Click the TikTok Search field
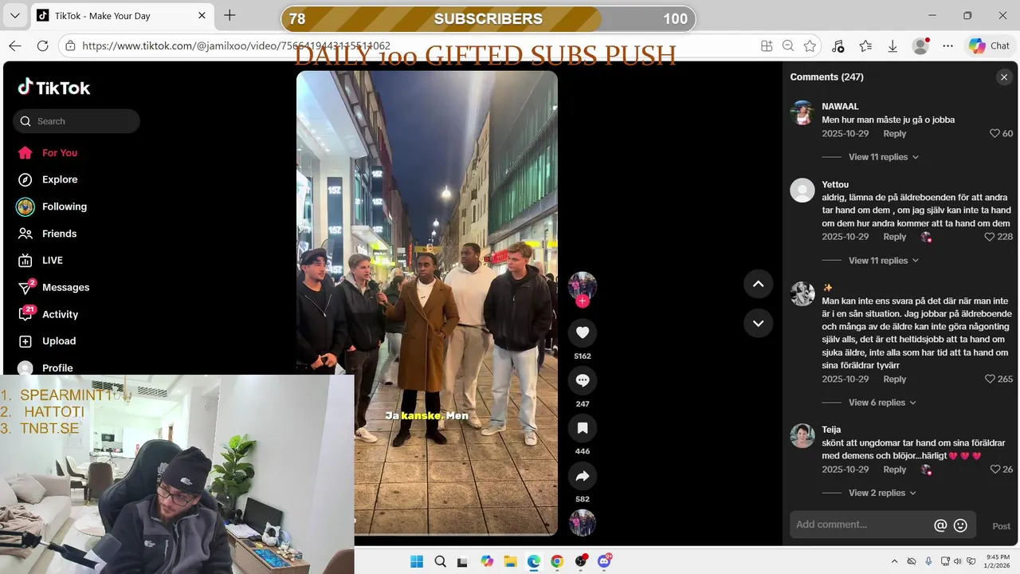This screenshot has height=574, width=1020. [x=76, y=121]
